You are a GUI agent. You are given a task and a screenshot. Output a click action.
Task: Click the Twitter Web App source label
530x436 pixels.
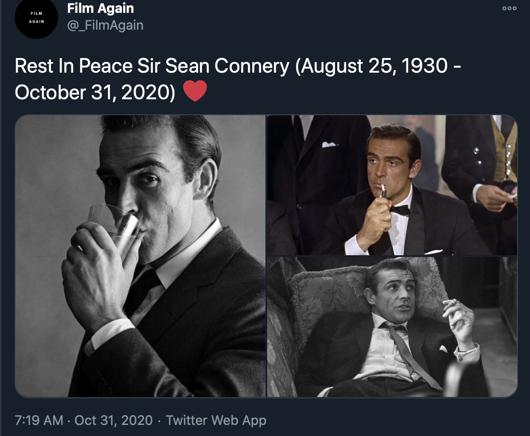pos(216,420)
